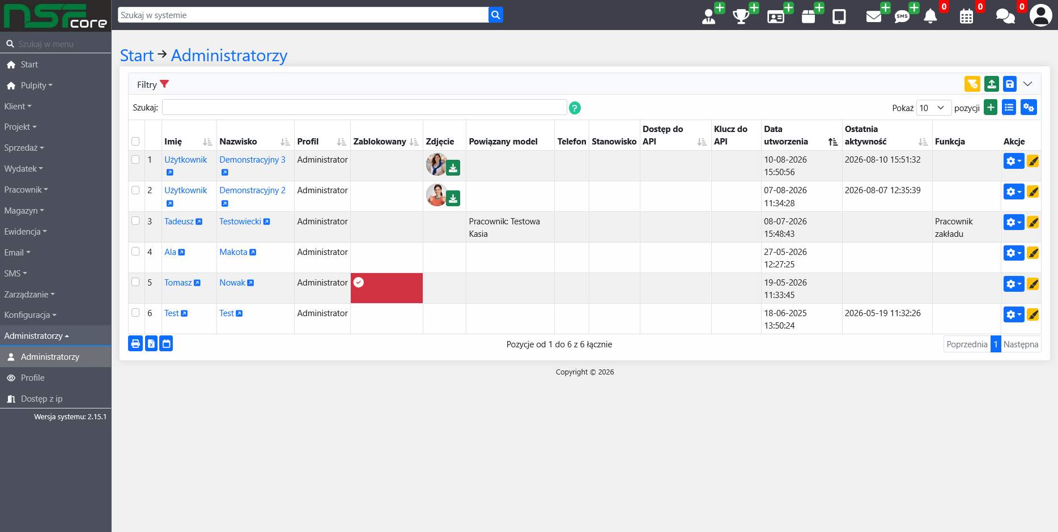Open the add client icon in top bar

point(710,16)
